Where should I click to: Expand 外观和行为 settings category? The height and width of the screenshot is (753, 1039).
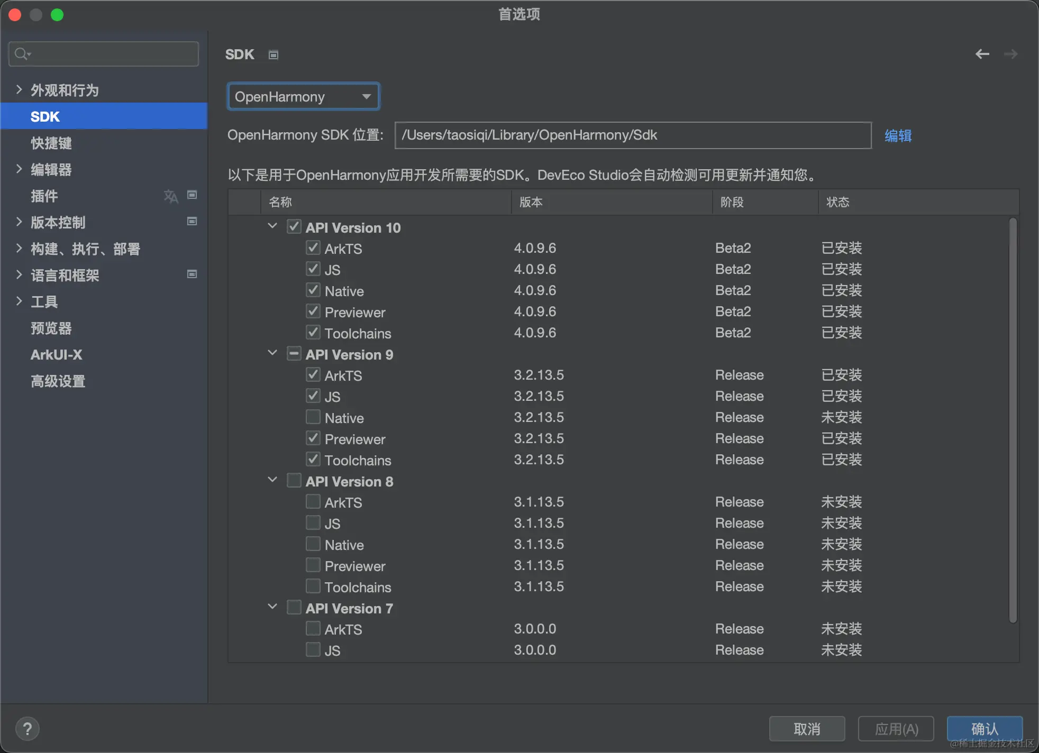coord(19,89)
